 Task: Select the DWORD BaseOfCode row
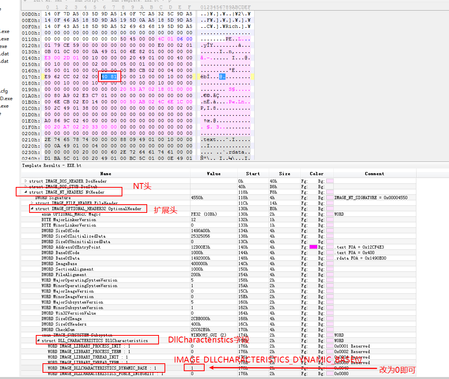click(x=218, y=253)
